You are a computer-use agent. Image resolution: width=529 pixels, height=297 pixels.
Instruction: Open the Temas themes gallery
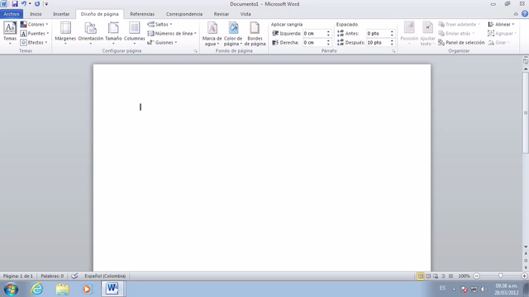[x=10, y=33]
